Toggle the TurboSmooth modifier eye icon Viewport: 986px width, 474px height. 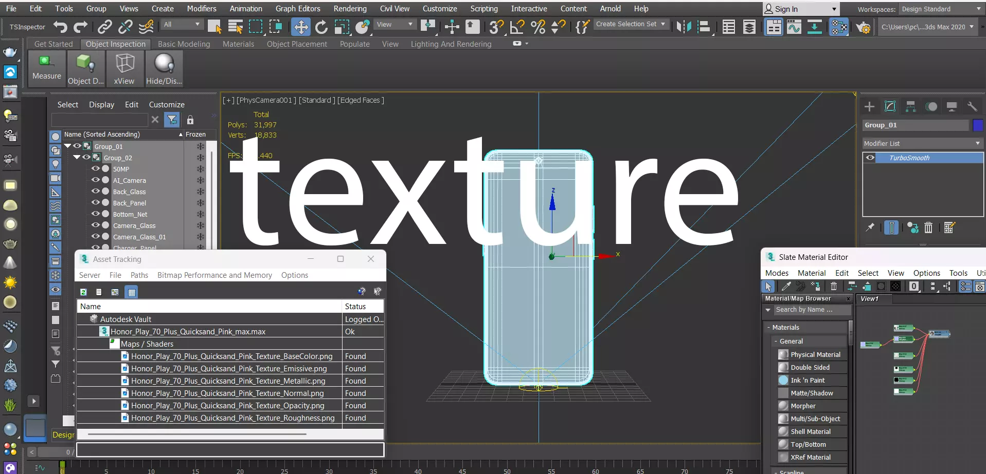(x=870, y=158)
